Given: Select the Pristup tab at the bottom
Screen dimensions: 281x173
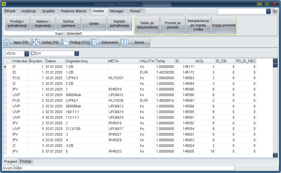Looking at the screenshot, I should (x=26, y=161).
